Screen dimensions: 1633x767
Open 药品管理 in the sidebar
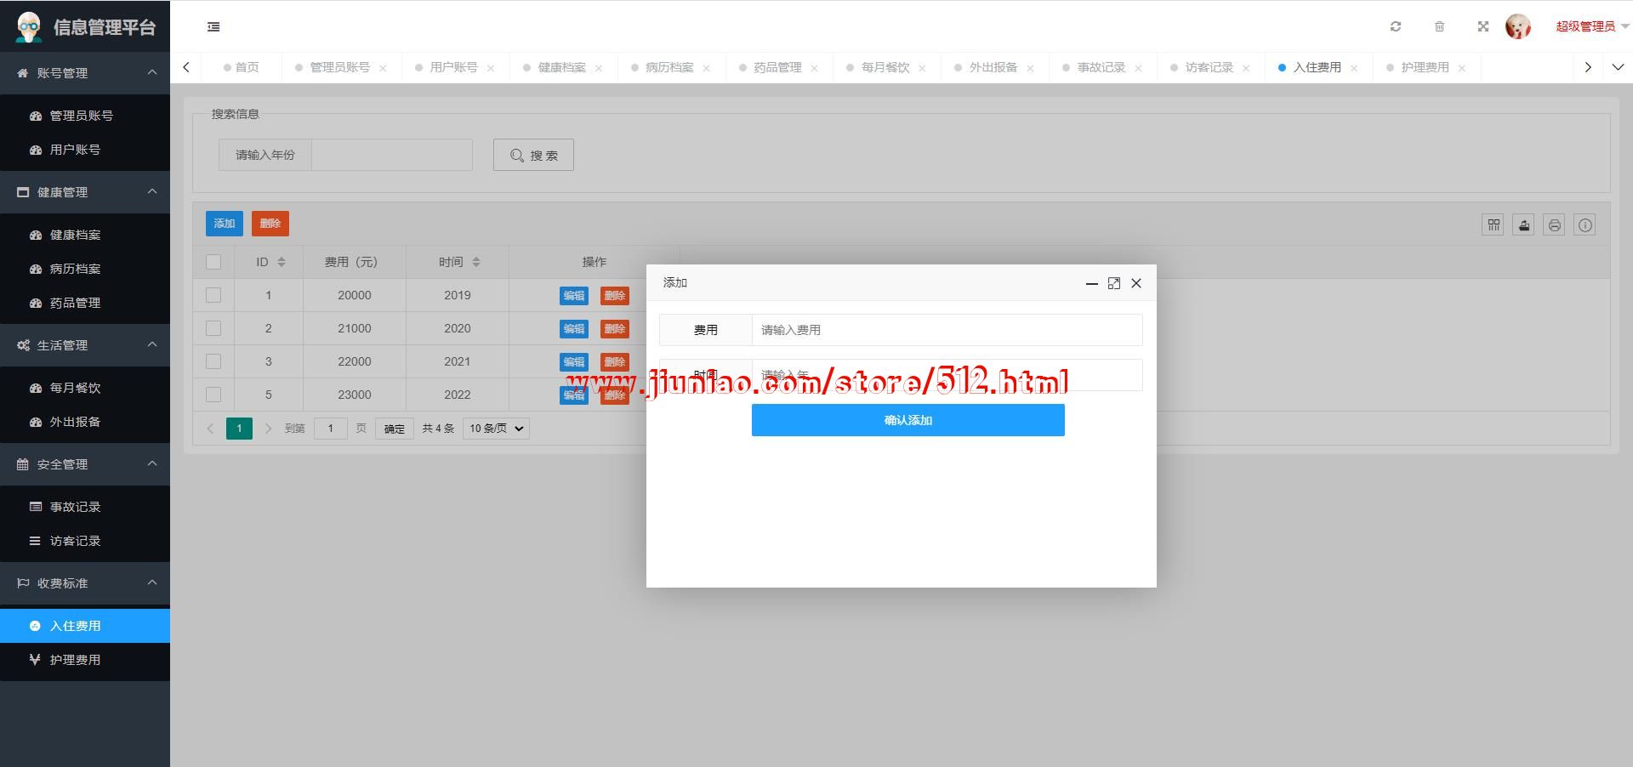(x=85, y=303)
